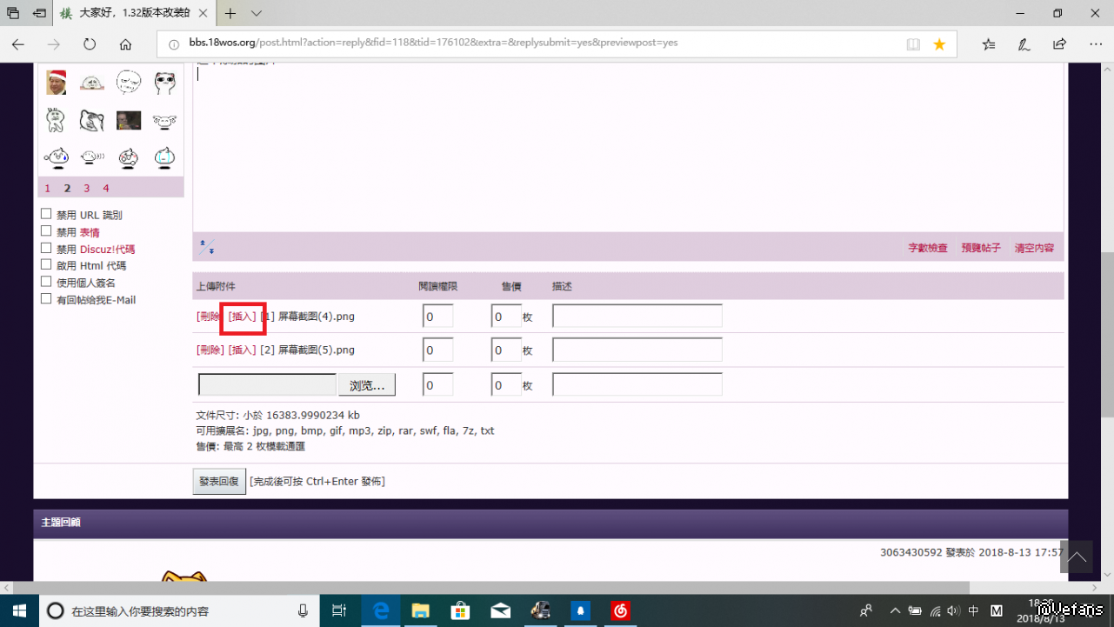
Task: Go to the browser home page
Action: [x=125, y=44]
